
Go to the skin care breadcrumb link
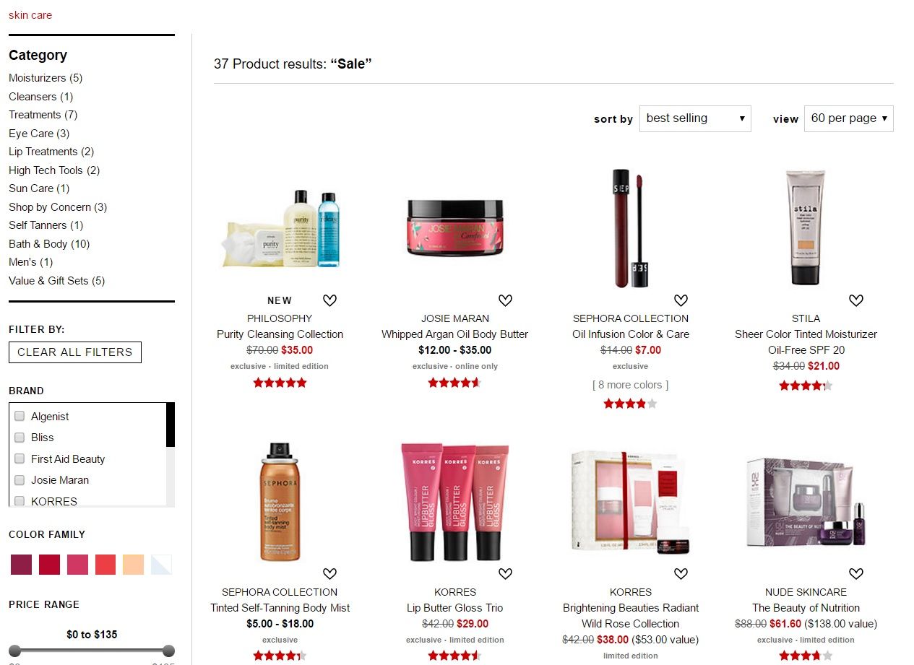(x=30, y=15)
